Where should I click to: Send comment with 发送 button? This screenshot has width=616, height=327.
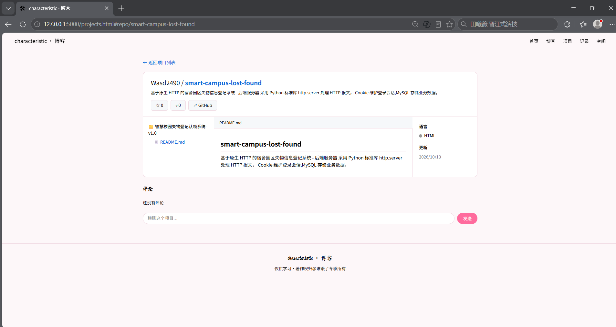pyautogui.click(x=467, y=219)
